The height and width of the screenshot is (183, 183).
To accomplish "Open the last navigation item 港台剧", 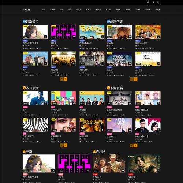I will (158, 10).
